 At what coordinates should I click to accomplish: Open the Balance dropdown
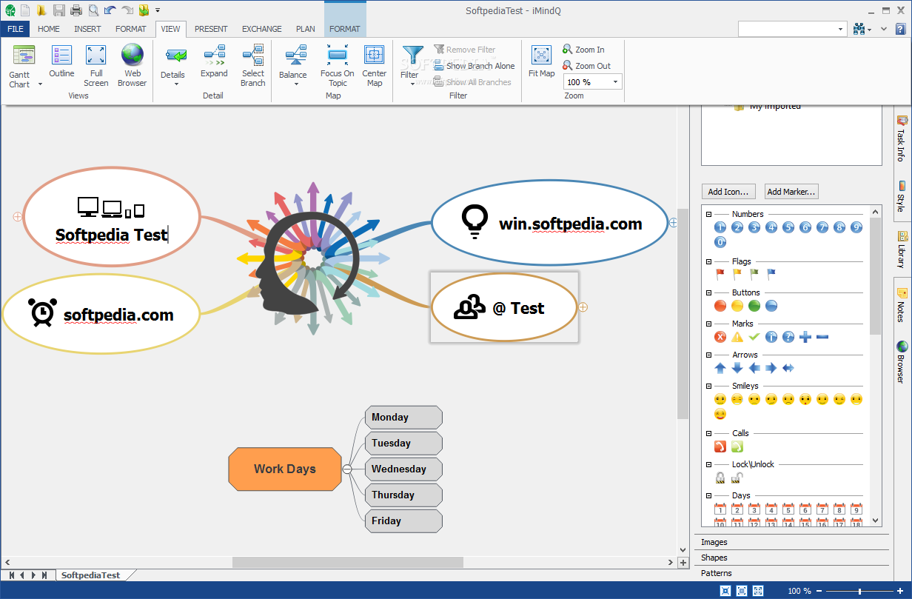point(296,84)
